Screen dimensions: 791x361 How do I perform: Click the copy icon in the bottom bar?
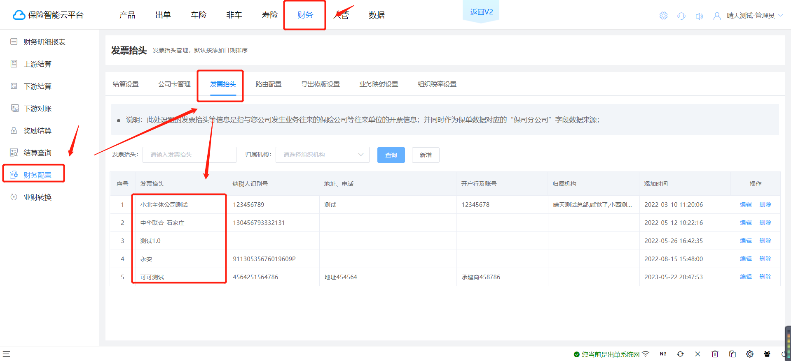tap(732, 354)
